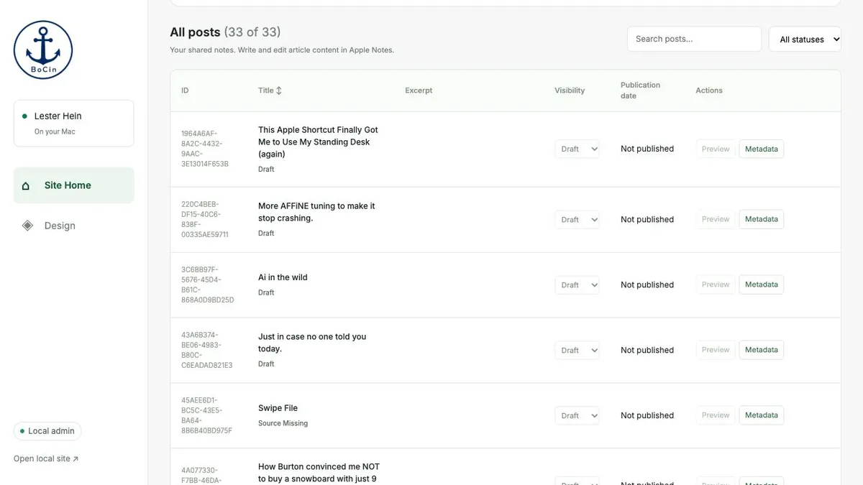Open Metadata for Just in case no one told you
Image resolution: width=863 pixels, height=485 pixels.
pos(761,350)
